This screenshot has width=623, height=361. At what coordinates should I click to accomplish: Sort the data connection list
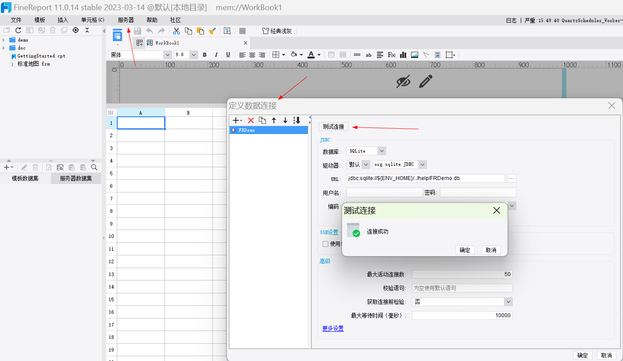(297, 120)
